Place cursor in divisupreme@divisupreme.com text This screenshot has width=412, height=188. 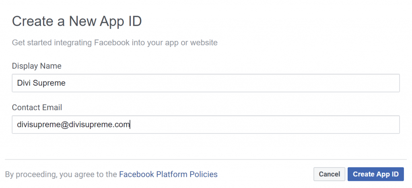click(x=73, y=125)
